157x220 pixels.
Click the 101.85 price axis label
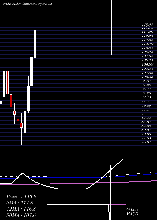pos(148,73)
